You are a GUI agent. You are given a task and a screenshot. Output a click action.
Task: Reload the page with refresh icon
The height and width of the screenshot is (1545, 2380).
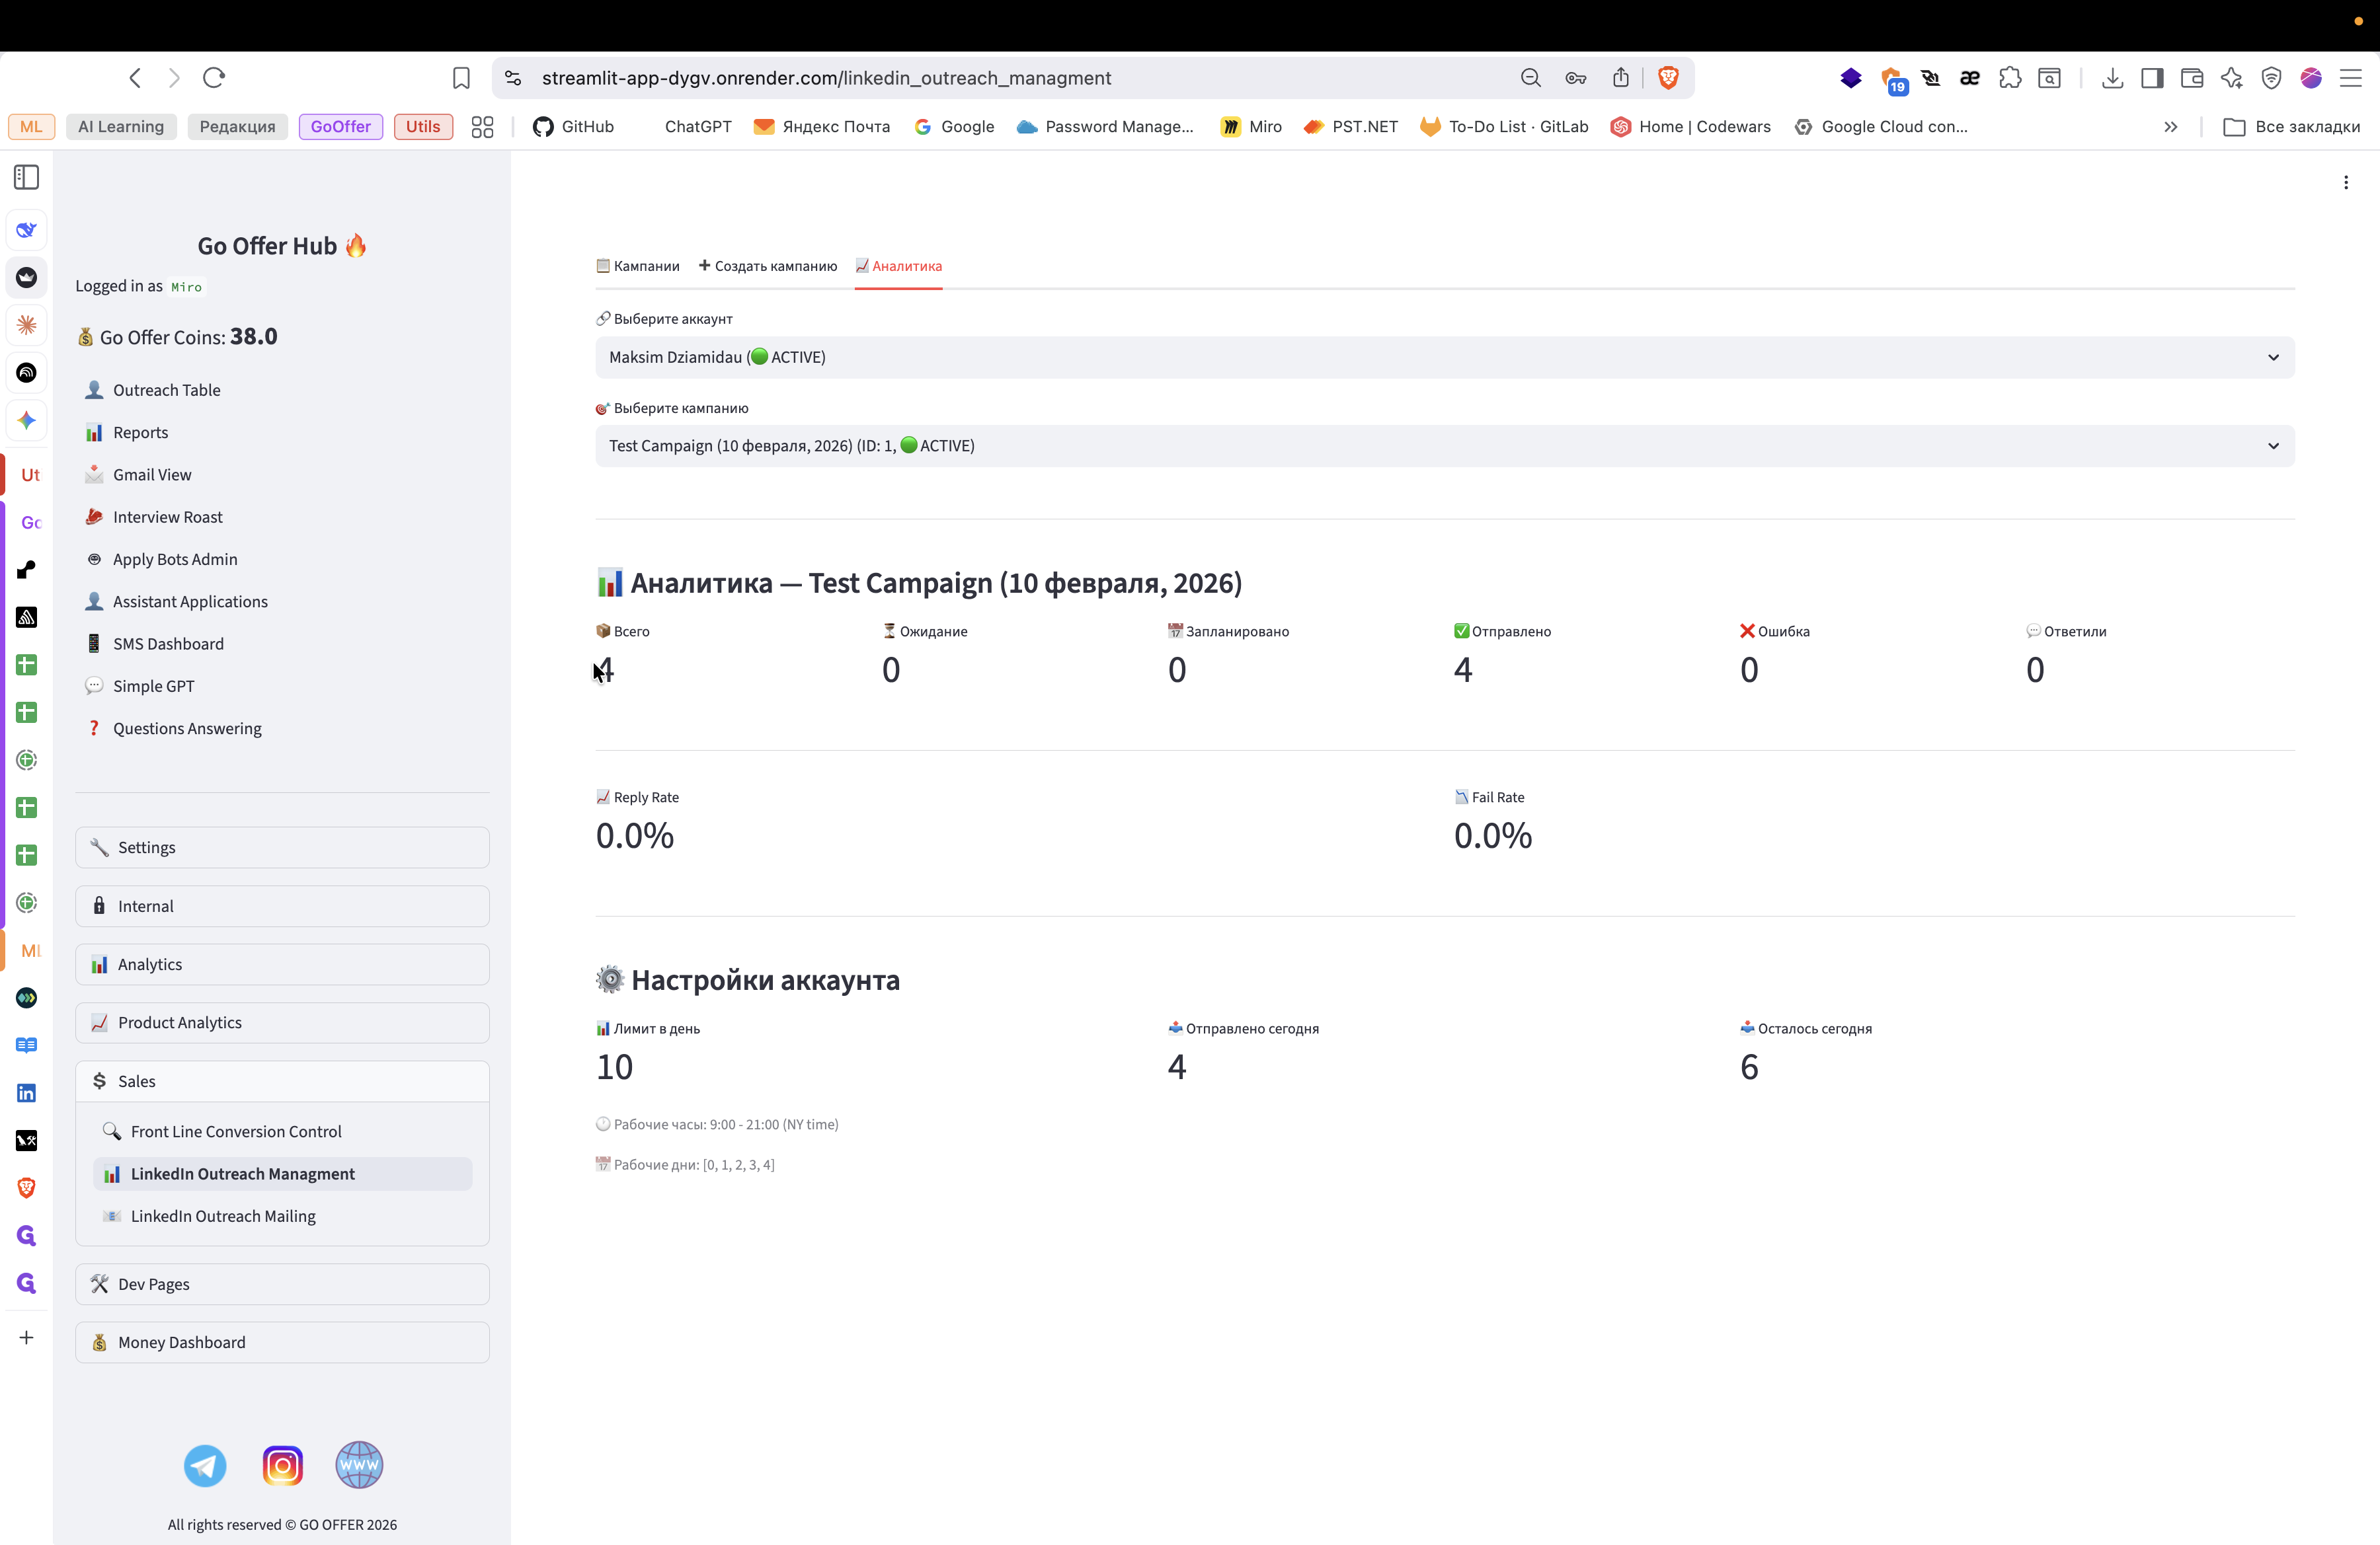tap(214, 78)
